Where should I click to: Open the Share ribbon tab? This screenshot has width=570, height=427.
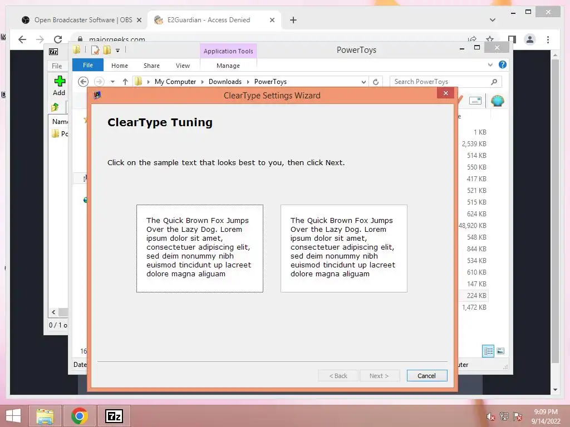151,66
